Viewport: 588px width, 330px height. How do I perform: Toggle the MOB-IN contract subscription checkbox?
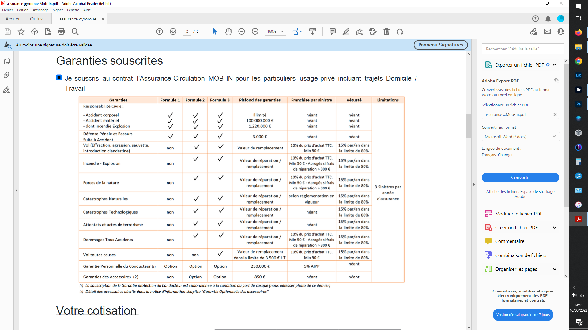pos(59,78)
